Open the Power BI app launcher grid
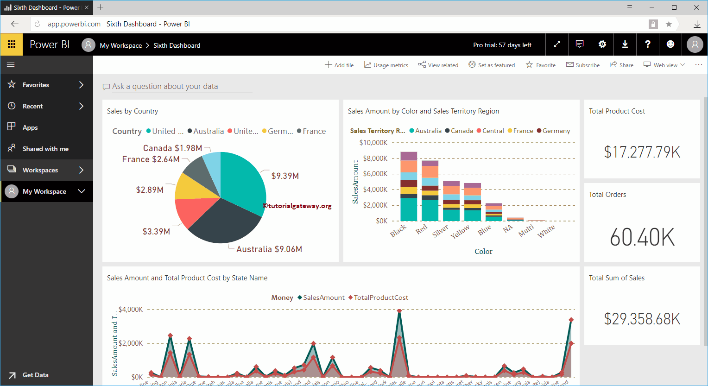Image resolution: width=708 pixels, height=386 pixels. coord(11,44)
